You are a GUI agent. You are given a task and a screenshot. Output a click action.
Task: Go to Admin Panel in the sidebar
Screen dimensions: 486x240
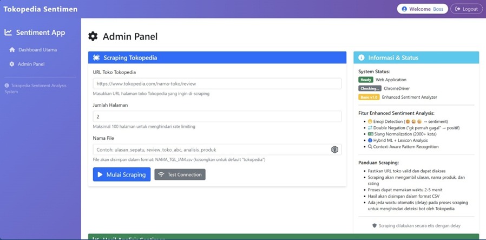pyautogui.click(x=31, y=64)
